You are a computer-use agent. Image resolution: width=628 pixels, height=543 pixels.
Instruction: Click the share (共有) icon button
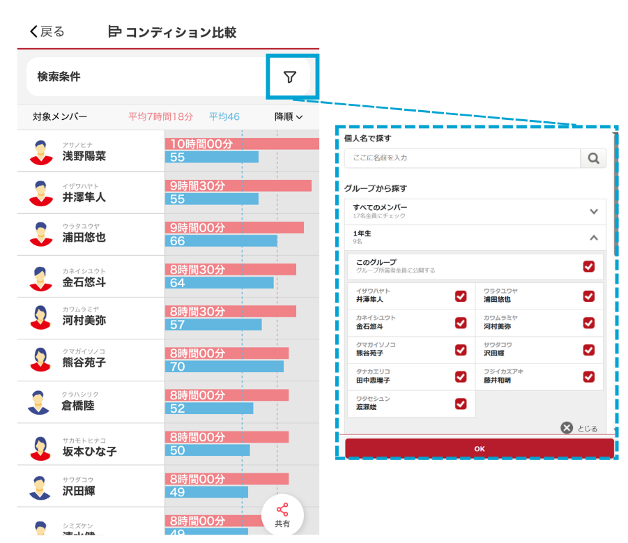tap(282, 514)
